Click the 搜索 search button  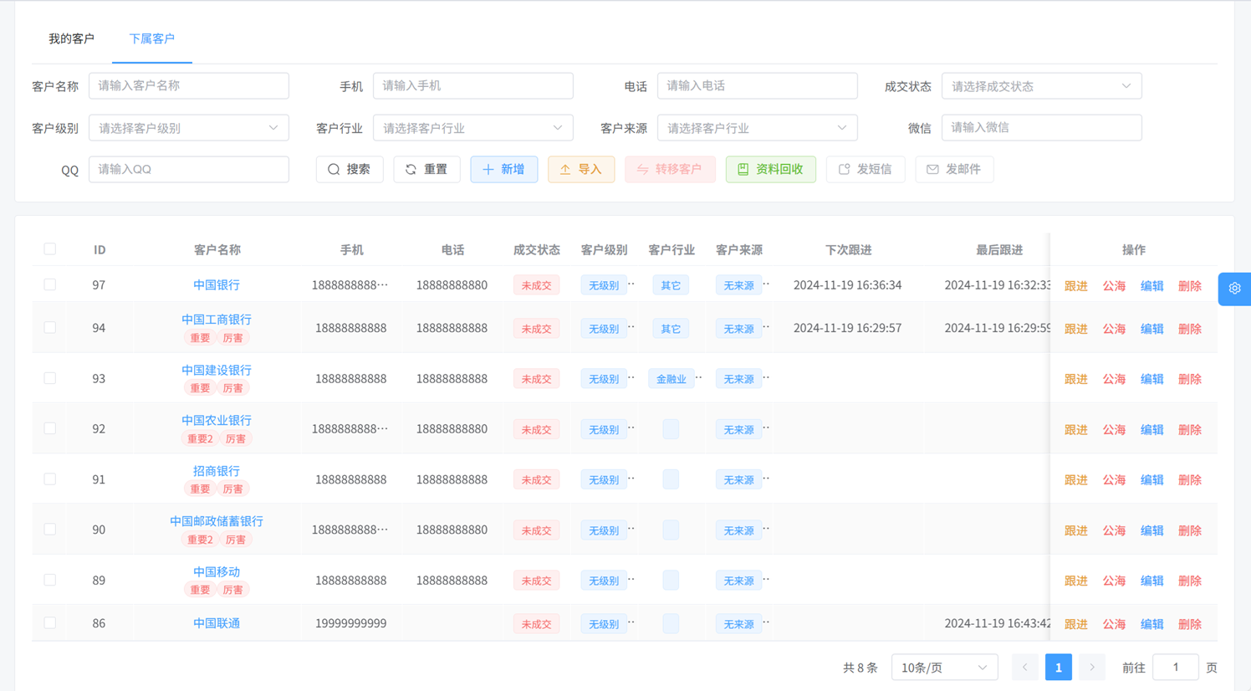pos(350,169)
